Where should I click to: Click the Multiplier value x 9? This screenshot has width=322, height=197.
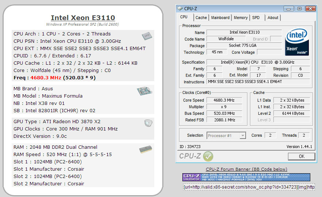(x=224, y=107)
